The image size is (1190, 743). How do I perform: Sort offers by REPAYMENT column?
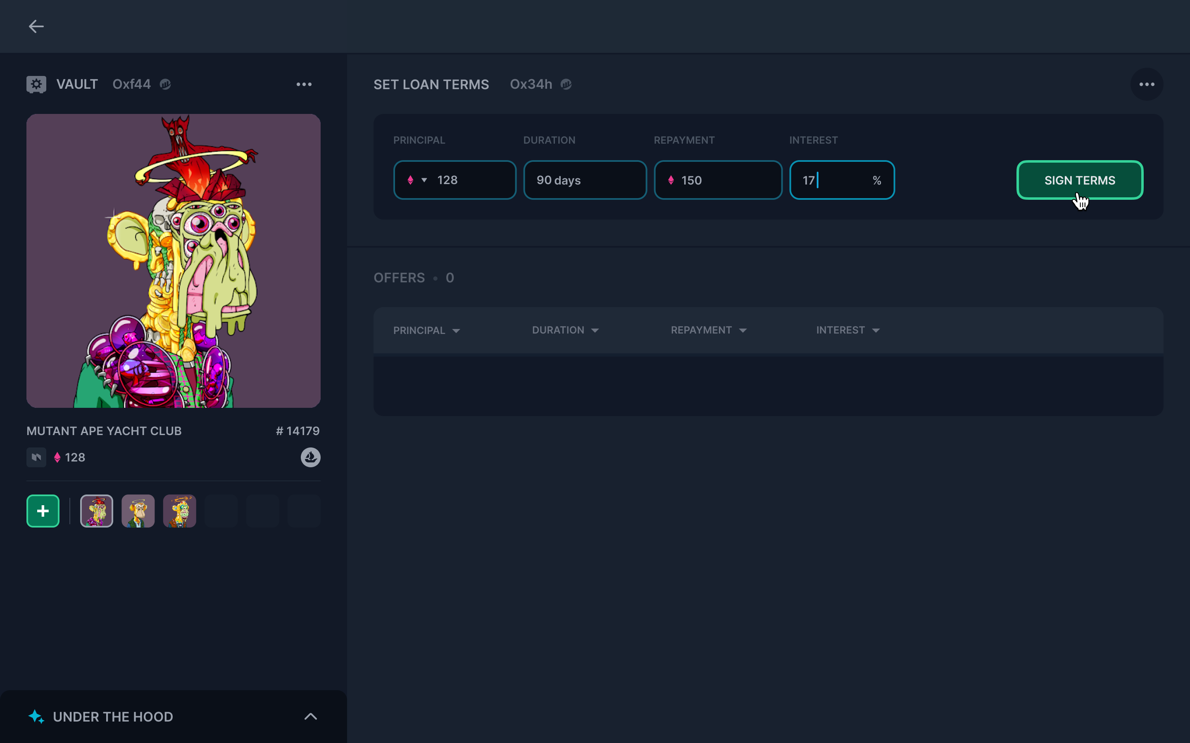708,330
